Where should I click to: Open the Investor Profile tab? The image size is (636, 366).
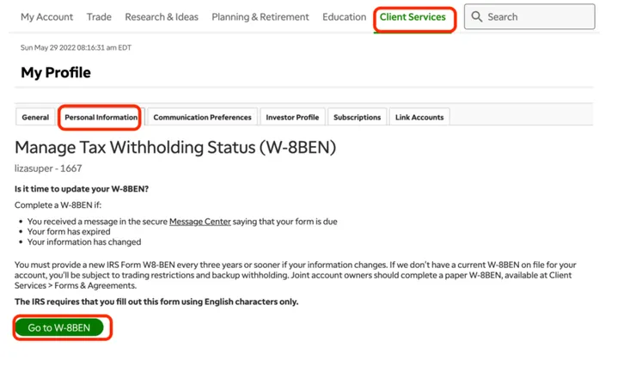click(292, 117)
